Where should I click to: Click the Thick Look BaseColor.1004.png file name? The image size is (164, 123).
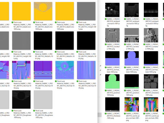click(x=44, y=26)
